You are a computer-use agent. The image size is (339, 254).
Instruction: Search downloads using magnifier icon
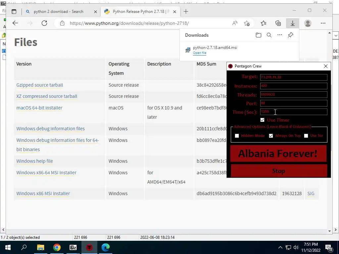tap(269, 35)
